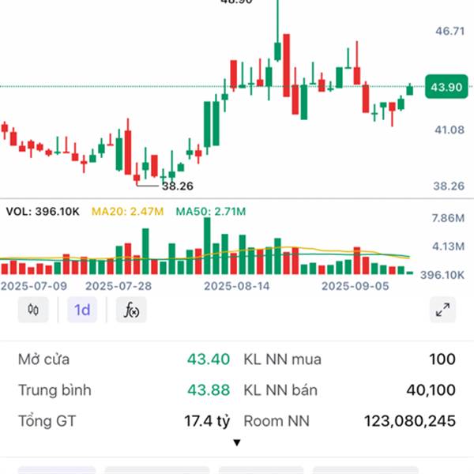This screenshot has width=474, height=474.
Task: Click the VOL: 396.10K label
Action: point(43,211)
